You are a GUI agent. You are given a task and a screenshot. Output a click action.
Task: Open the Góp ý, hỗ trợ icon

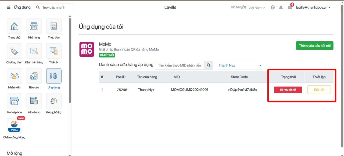tap(54, 101)
